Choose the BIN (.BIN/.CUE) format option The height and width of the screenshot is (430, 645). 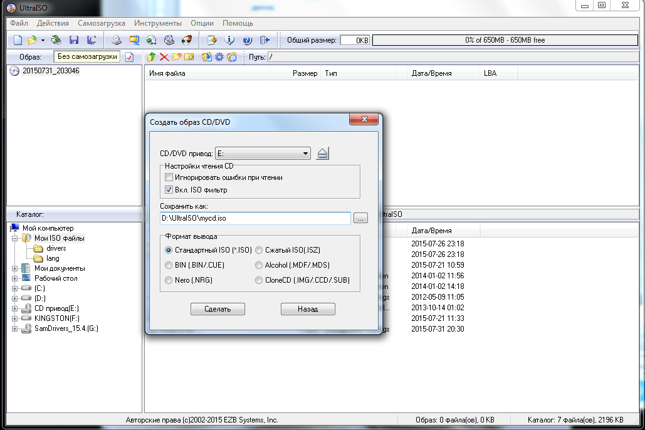click(x=168, y=265)
